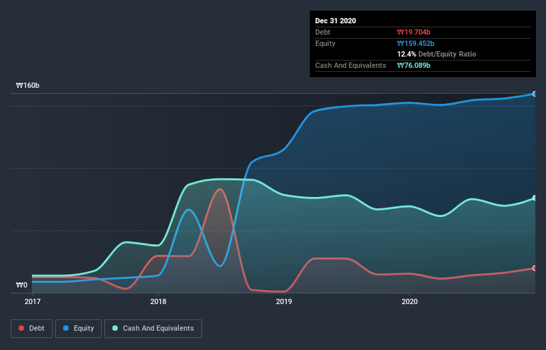Click the ₩159.452b equity value
546x350 pixels.
[x=416, y=43]
